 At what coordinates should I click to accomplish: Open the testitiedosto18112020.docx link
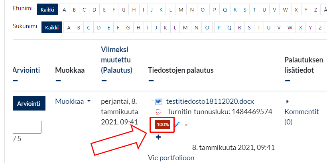[x=210, y=101]
